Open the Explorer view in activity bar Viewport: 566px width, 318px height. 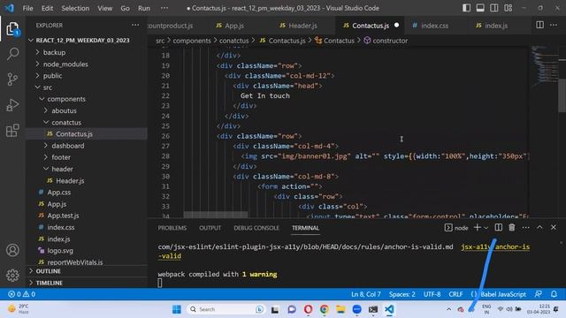click(12, 29)
